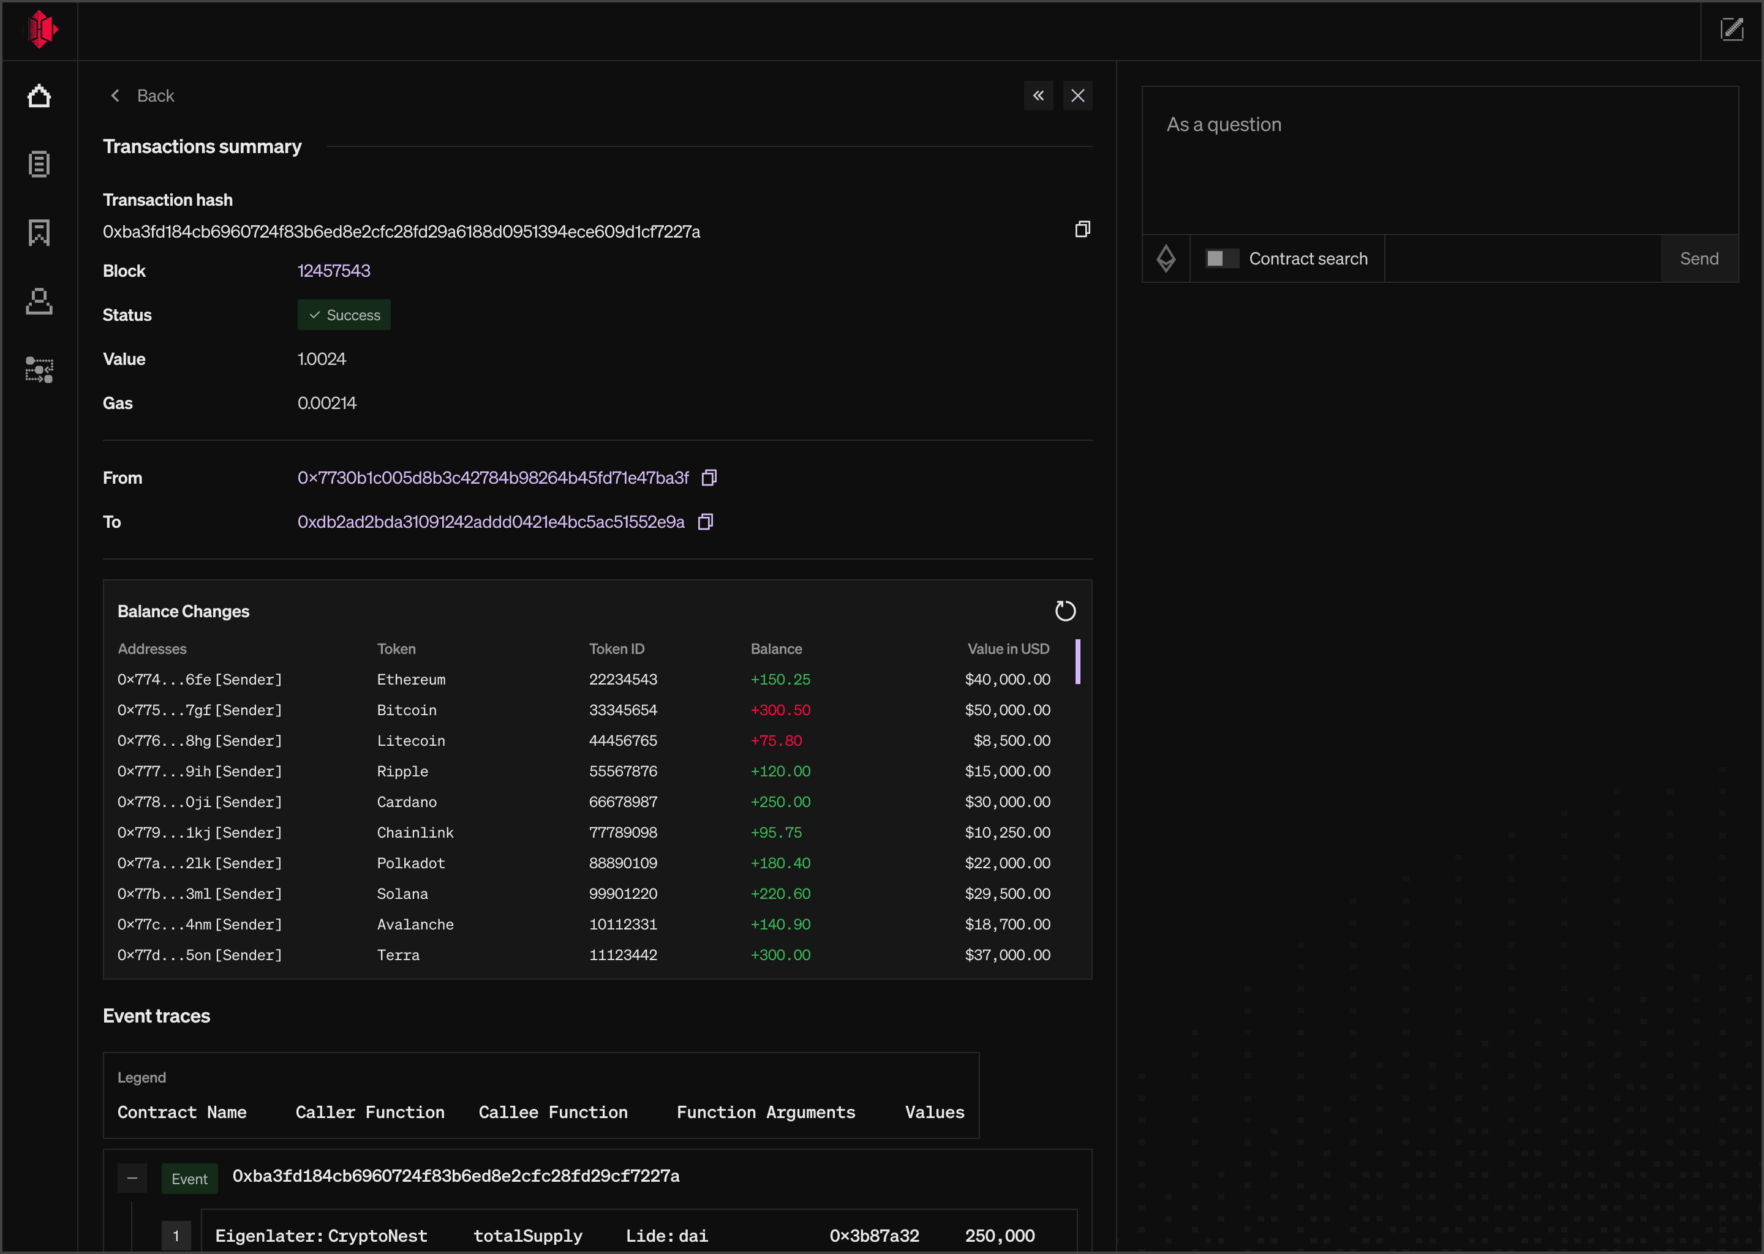Refresh the Balance Changes table

(1065, 611)
